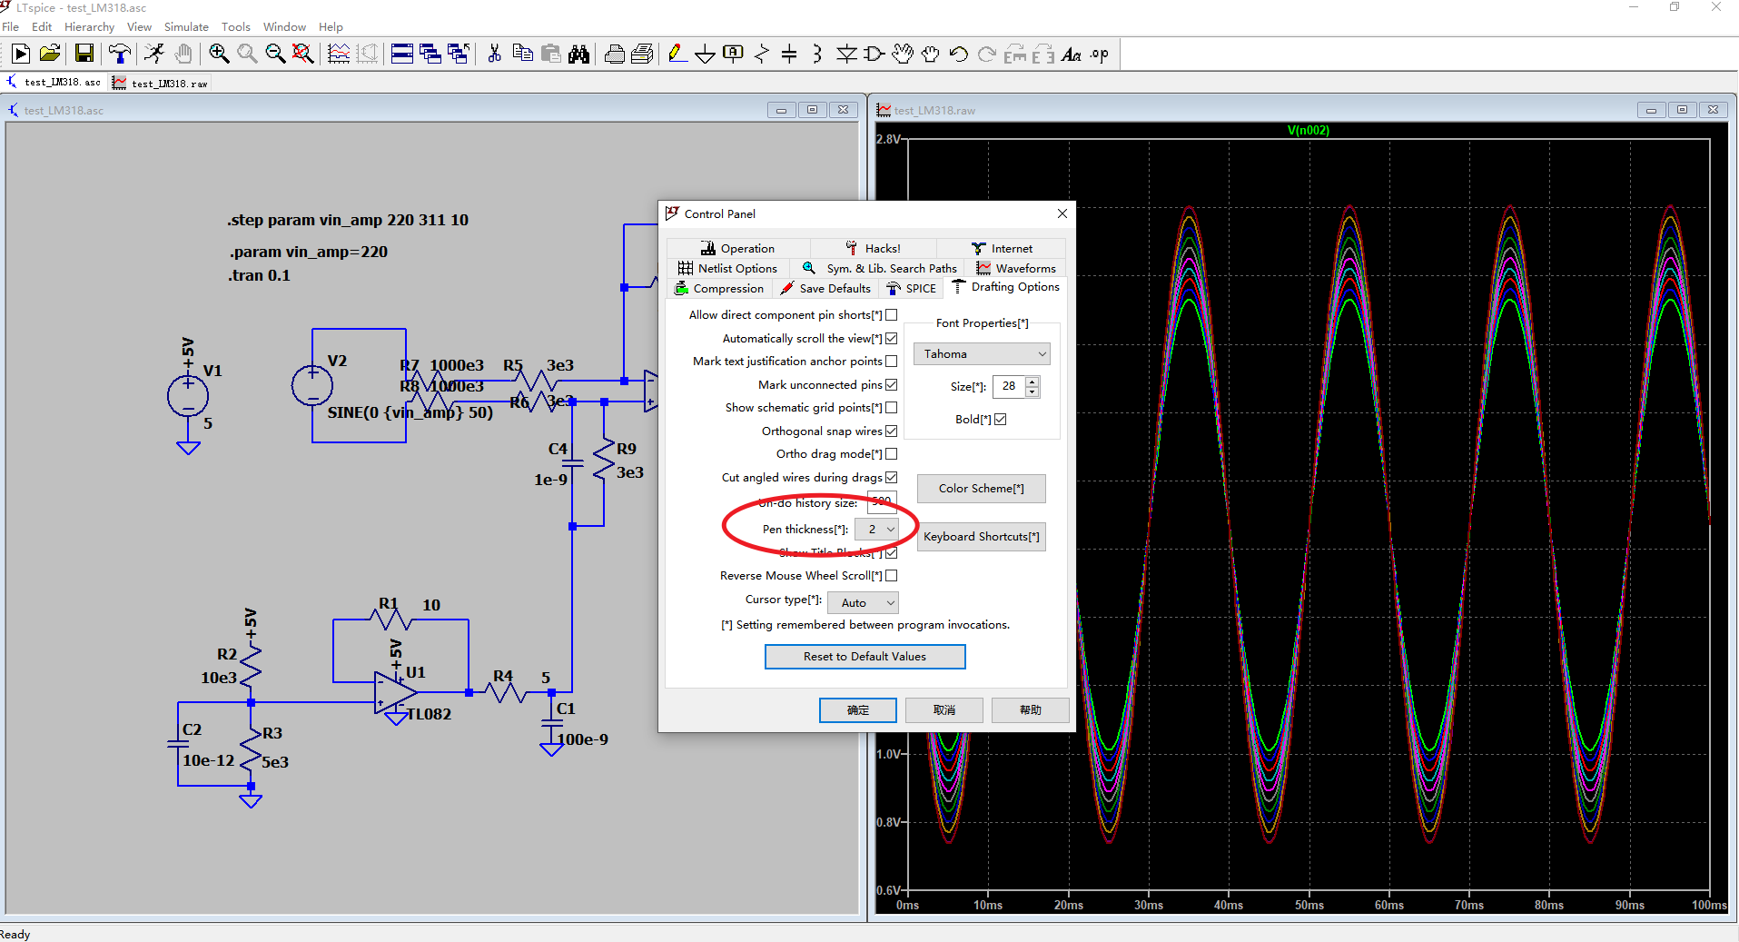
Task: Click the SPICE directive .op icon
Action: 1100,55
